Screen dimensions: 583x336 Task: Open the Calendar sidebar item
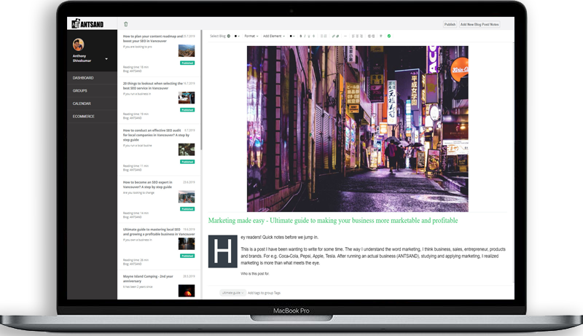(82, 103)
